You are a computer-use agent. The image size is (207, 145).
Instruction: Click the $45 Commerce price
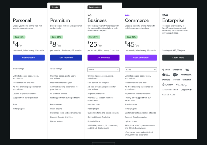click(x=130, y=44)
